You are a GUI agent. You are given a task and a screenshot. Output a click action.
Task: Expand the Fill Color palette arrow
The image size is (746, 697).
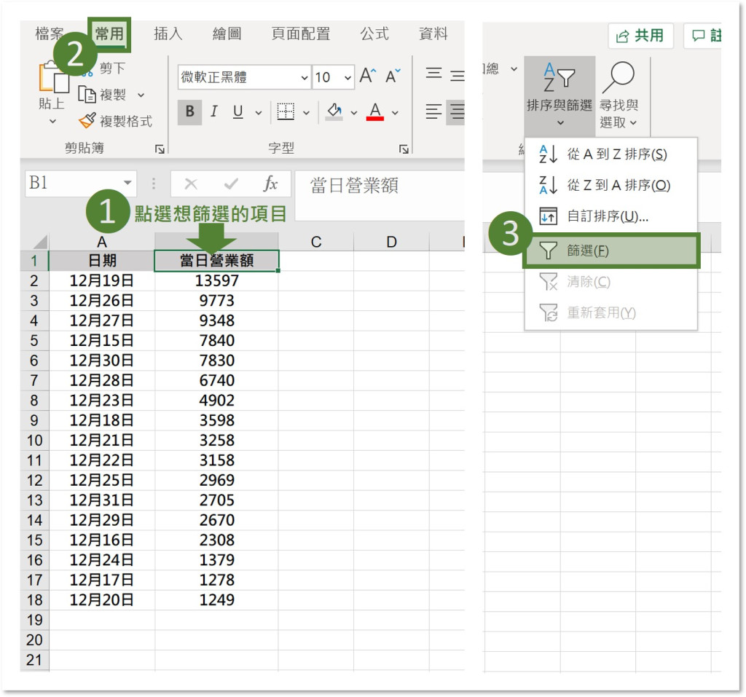(x=354, y=113)
